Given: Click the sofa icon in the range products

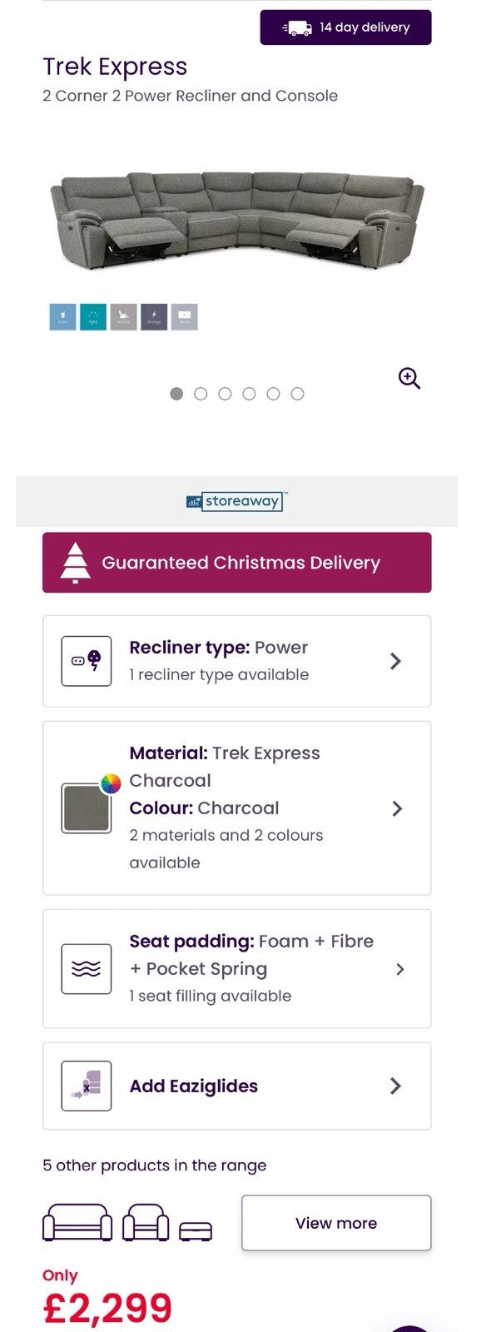Looking at the screenshot, I should tap(77, 1223).
